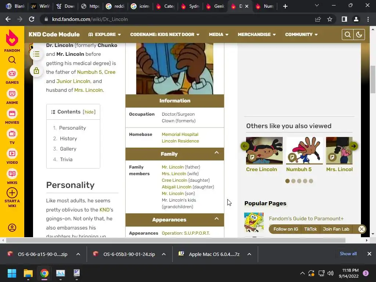Click the horizontal page scrollbar
The width and height of the screenshot is (376, 282).
(x=176, y=240)
